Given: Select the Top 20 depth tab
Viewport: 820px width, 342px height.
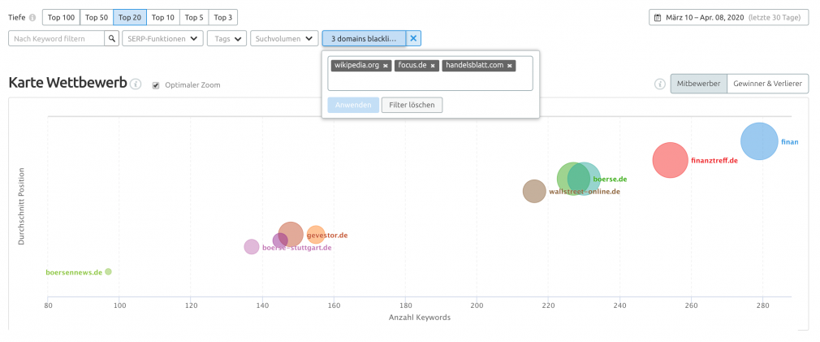Looking at the screenshot, I should click(130, 17).
